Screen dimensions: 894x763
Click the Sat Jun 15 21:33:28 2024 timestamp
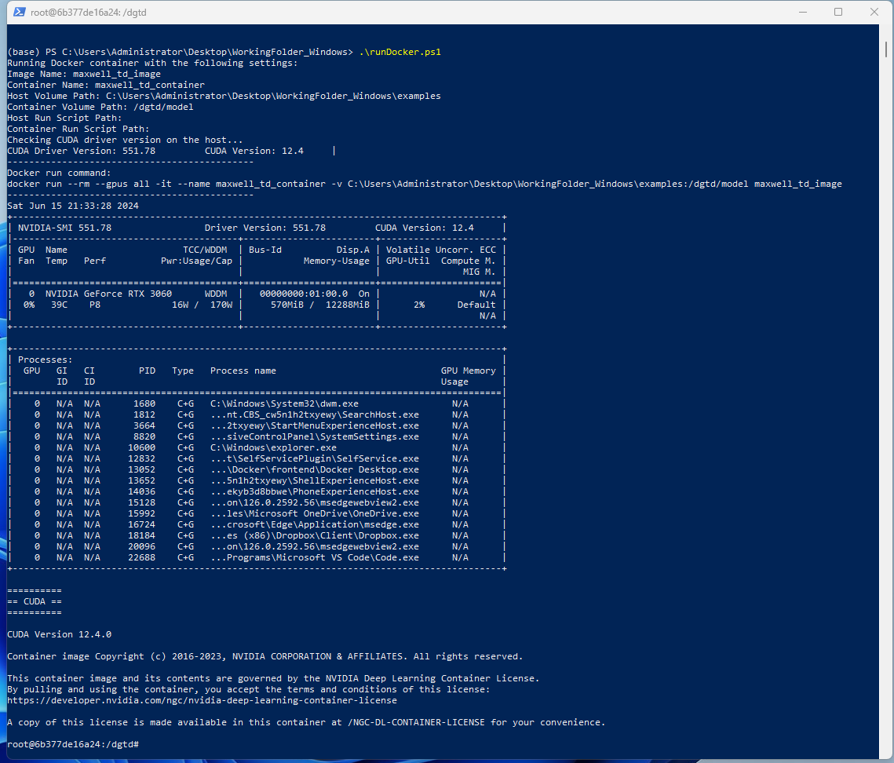73,206
